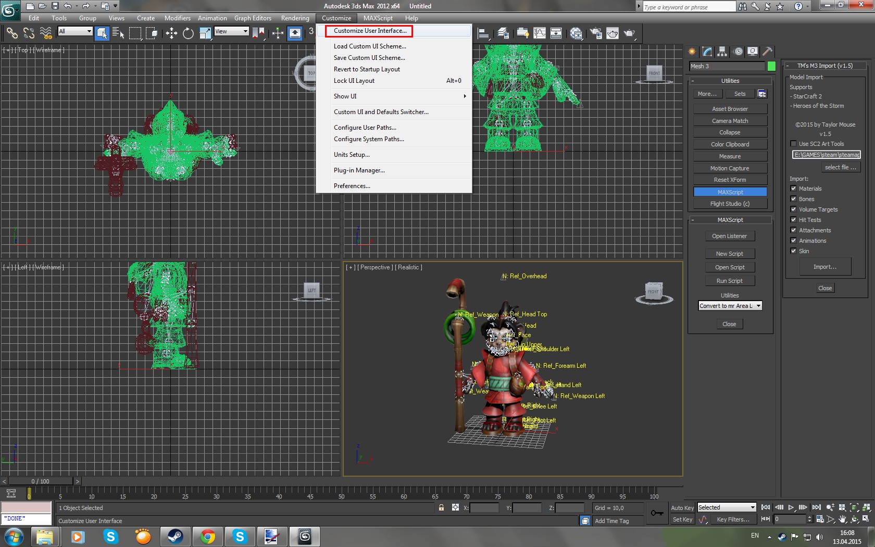Click the Run Script button
Image resolution: width=875 pixels, height=547 pixels.
[x=729, y=281]
